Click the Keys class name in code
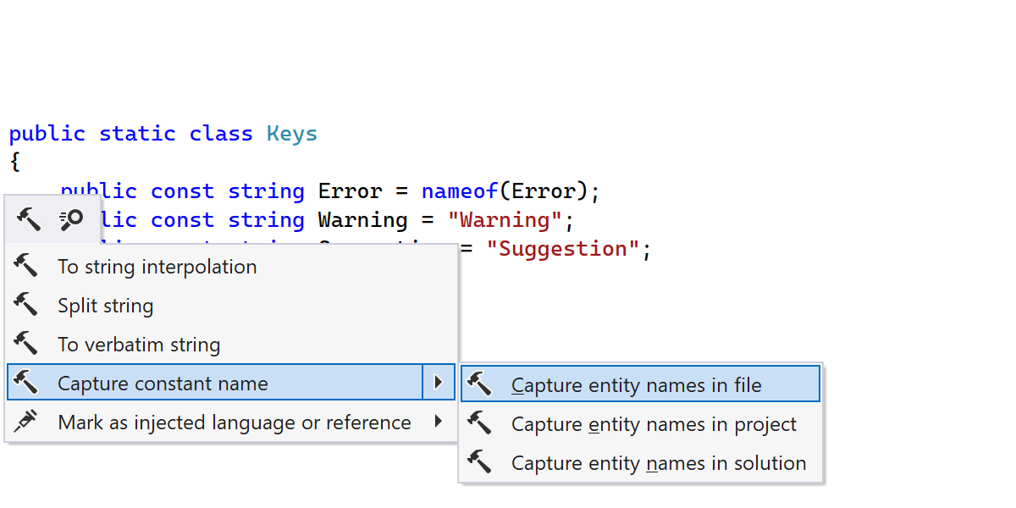This screenshot has height=508, width=1016. point(292,134)
